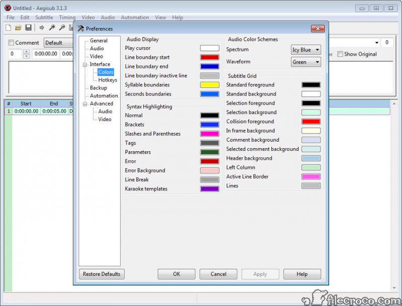Select Colors in preferences tree
Viewport: 402px width, 306px height.
(x=106, y=72)
